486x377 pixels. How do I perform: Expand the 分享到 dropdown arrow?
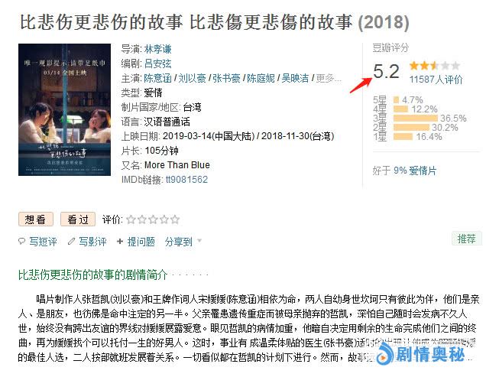199,240
